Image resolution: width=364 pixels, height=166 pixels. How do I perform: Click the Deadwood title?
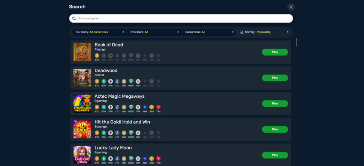coord(106,70)
